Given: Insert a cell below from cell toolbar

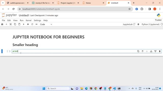Looking at the screenshot, I should pyautogui.click(x=155, y=51).
